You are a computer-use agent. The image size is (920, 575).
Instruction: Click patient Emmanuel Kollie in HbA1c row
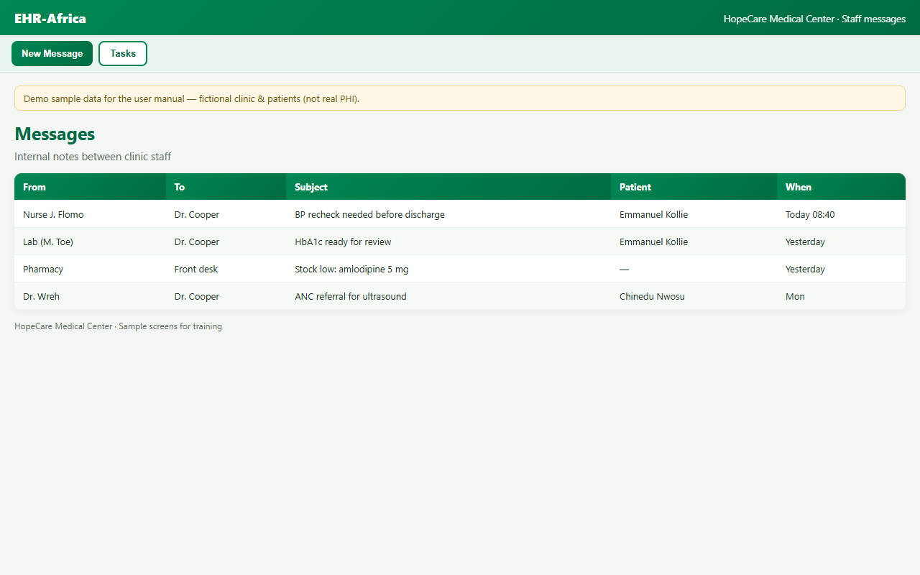(x=653, y=241)
